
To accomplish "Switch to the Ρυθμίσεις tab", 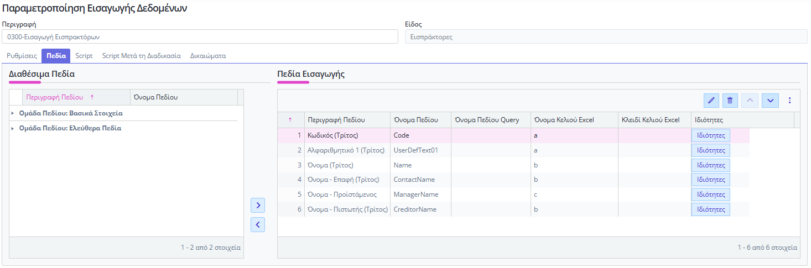I will 22,56.
